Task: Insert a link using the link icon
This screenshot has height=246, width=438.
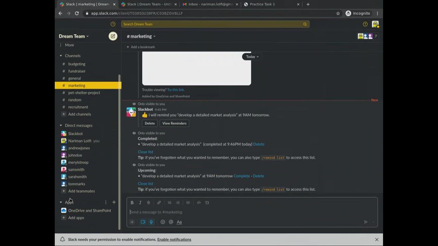Action: point(159,203)
